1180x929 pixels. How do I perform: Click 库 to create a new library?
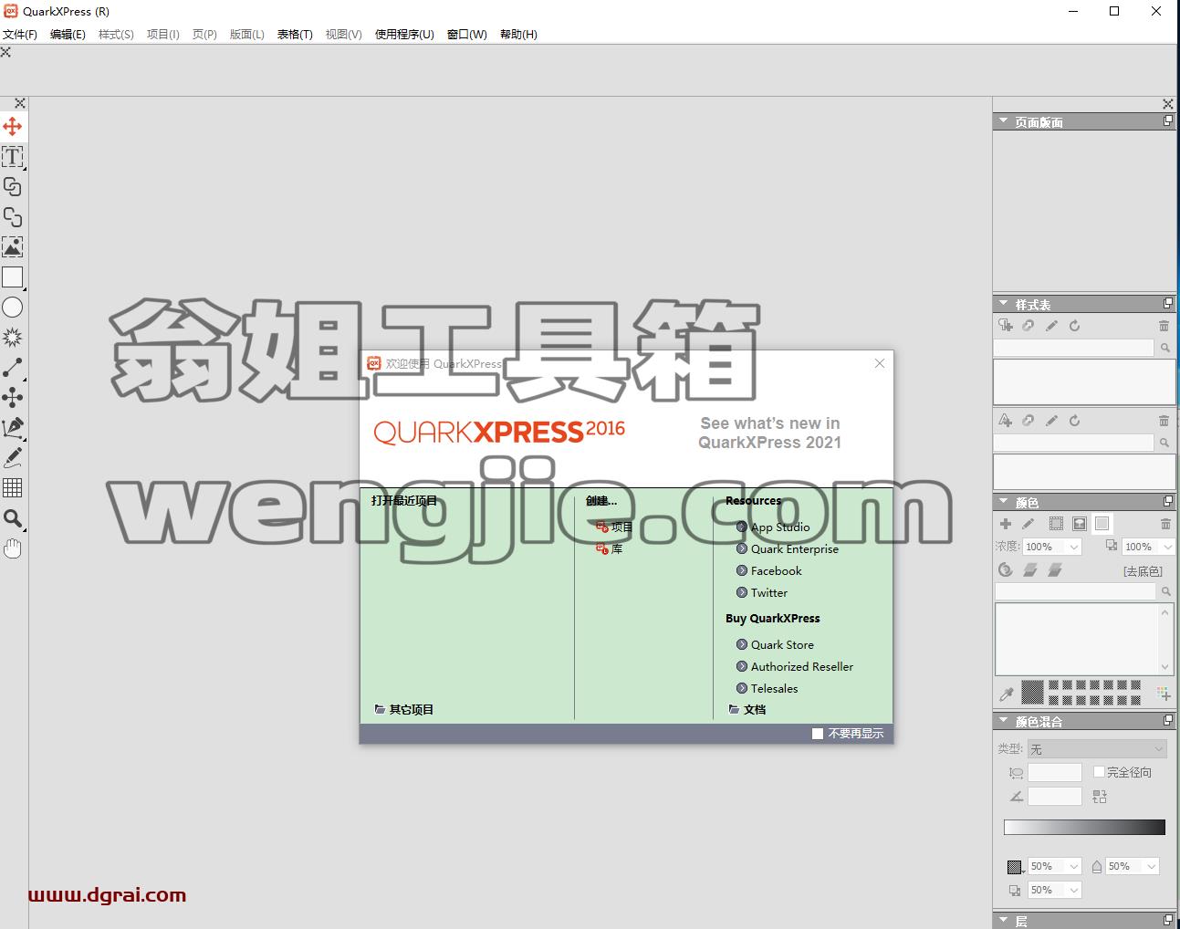pyautogui.click(x=609, y=548)
